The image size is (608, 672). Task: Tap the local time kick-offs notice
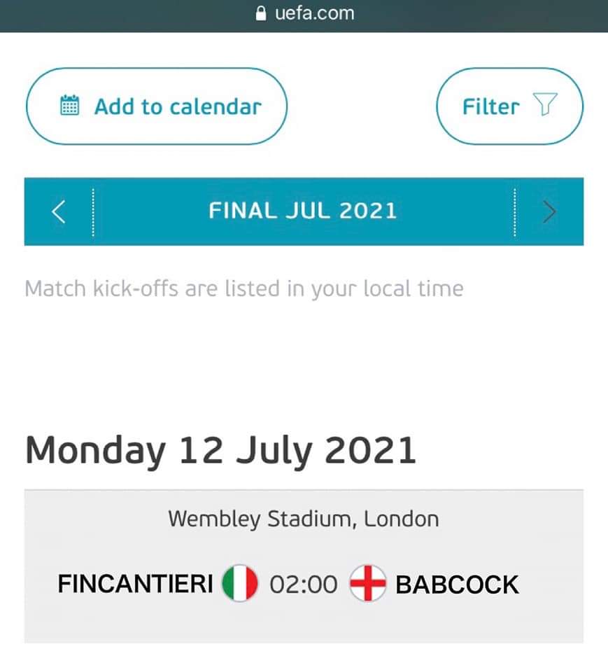click(x=243, y=288)
